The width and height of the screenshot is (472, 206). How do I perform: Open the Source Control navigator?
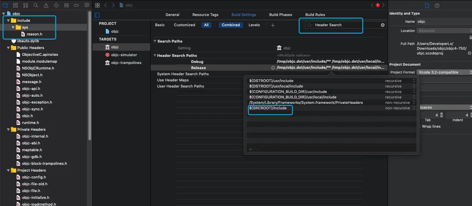coord(15,5)
